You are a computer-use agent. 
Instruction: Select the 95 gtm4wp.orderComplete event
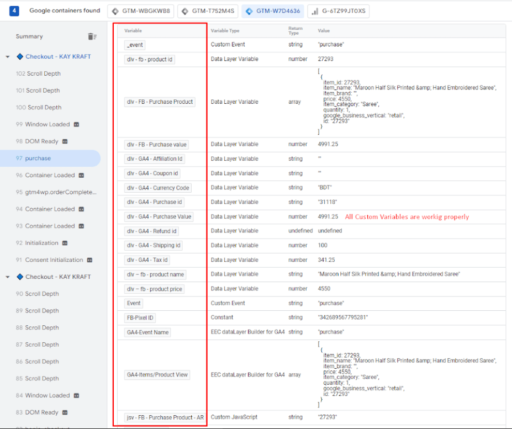56,192
